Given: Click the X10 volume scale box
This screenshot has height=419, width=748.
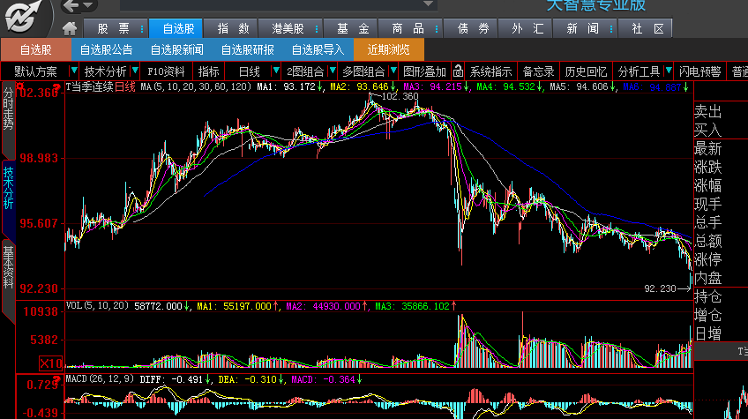Looking at the screenshot, I should (50, 363).
